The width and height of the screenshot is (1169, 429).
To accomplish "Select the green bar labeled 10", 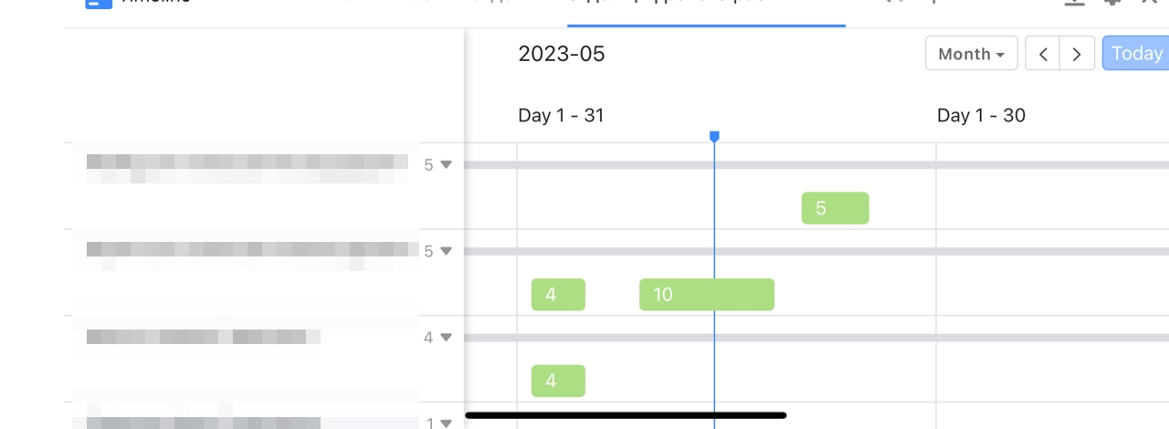I will coord(706,295).
